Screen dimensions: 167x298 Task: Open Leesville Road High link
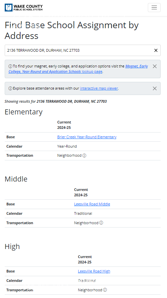(x=94, y=271)
